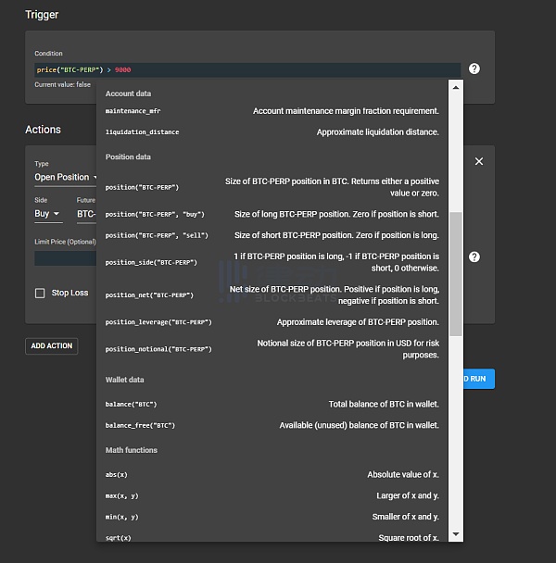Remove the action using its X icon
Screen dimensions: 556x563
click(x=479, y=161)
